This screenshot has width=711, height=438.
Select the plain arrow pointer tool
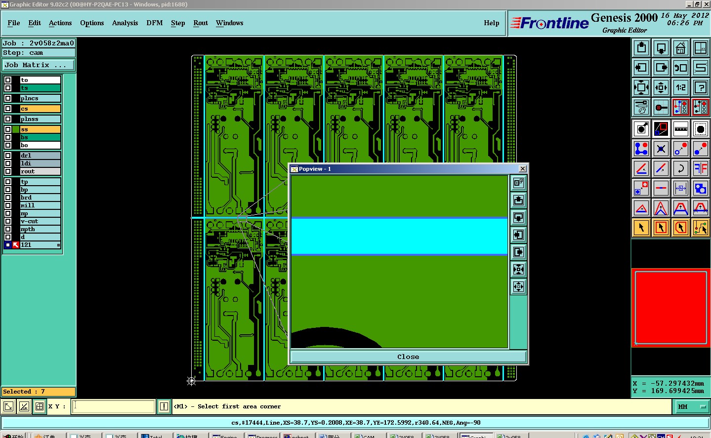tap(641, 228)
